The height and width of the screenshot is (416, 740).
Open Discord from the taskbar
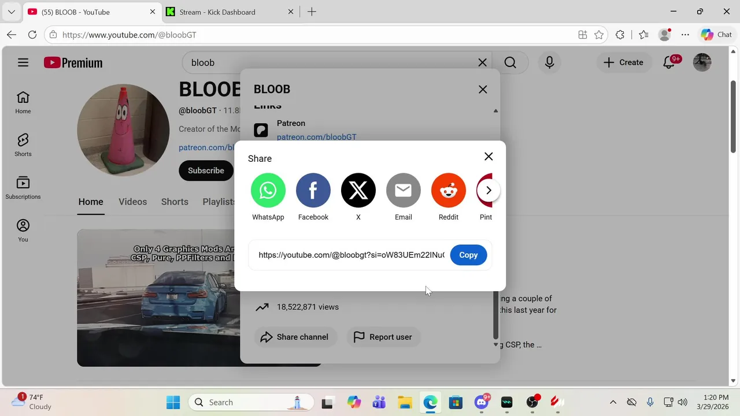tap(481, 402)
